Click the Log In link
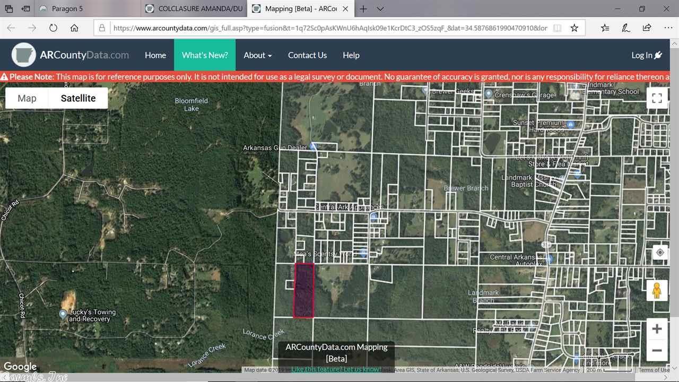 (x=646, y=55)
